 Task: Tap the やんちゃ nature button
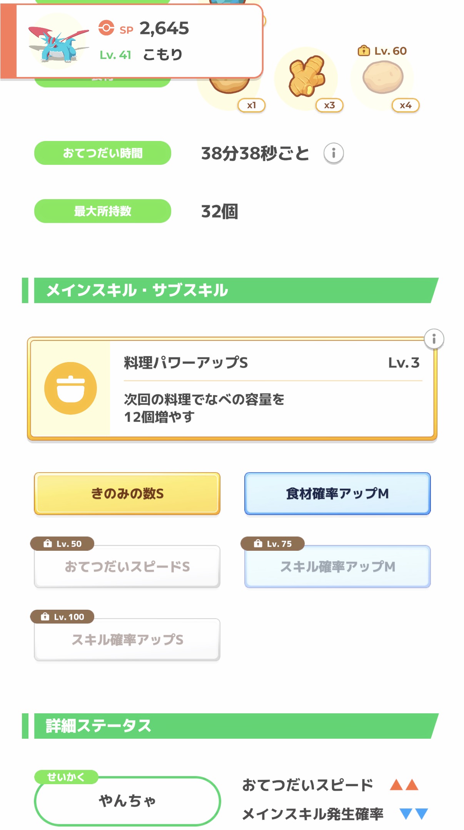[127, 801]
